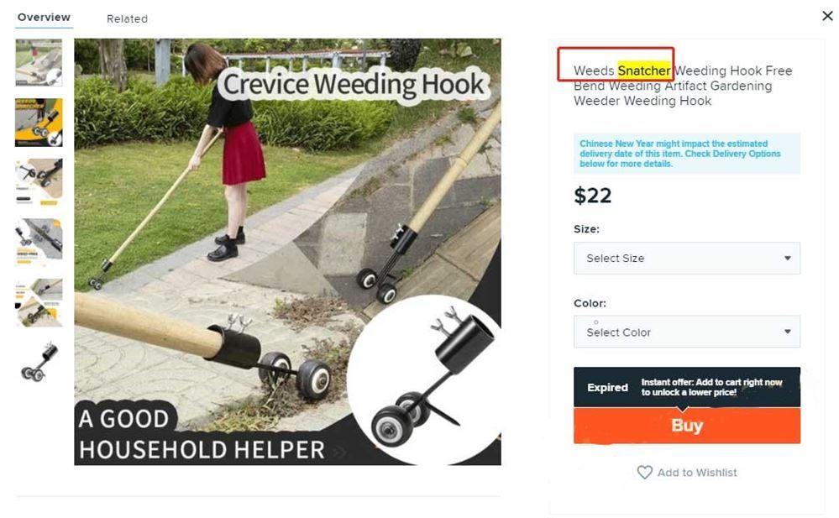Viewport: 839px width, 518px height.
Task: Open the Select Color dropdown arrow
Action: (788, 332)
